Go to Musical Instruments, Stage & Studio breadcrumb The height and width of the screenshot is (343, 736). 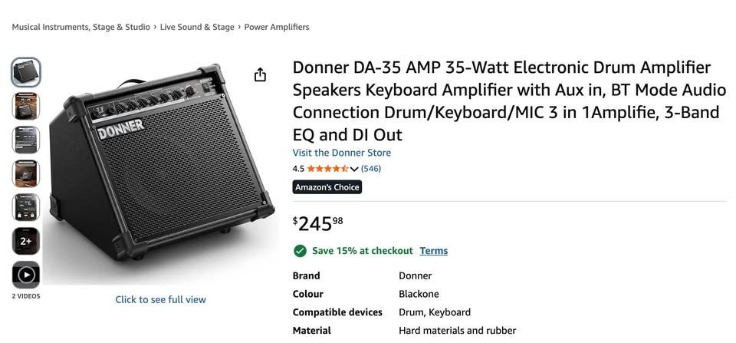(81, 27)
